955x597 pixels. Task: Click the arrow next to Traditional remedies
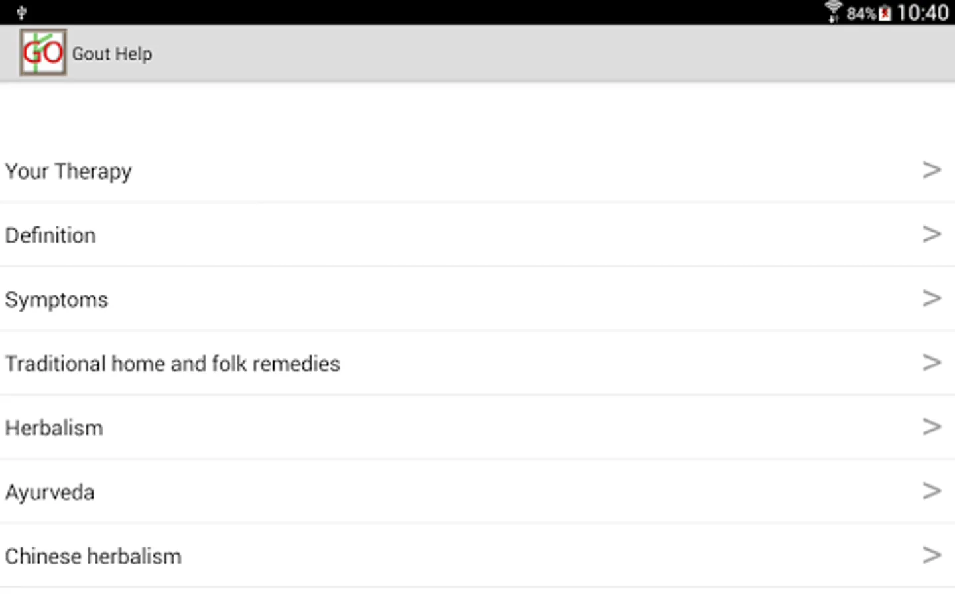pyautogui.click(x=932, y=363)
